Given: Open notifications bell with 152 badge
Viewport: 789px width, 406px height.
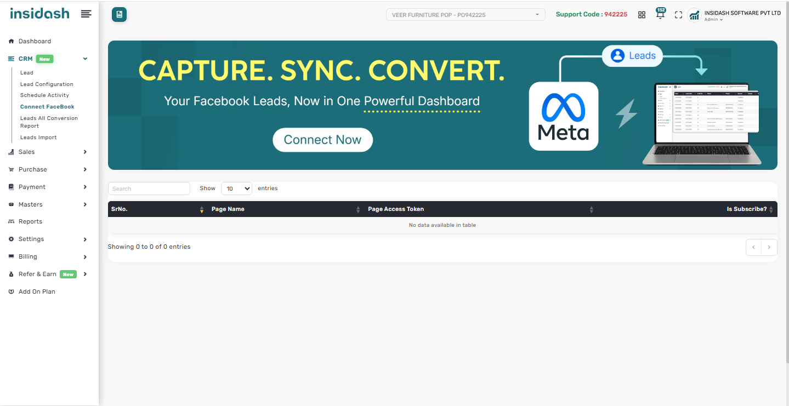Looking at the screenshot, I should tap(660, 14).
